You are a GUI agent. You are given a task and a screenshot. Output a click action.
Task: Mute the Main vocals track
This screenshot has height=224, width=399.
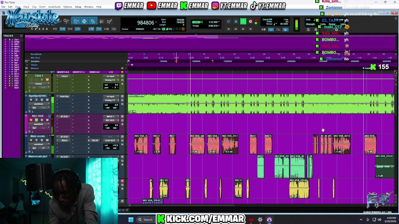[47, 140]
